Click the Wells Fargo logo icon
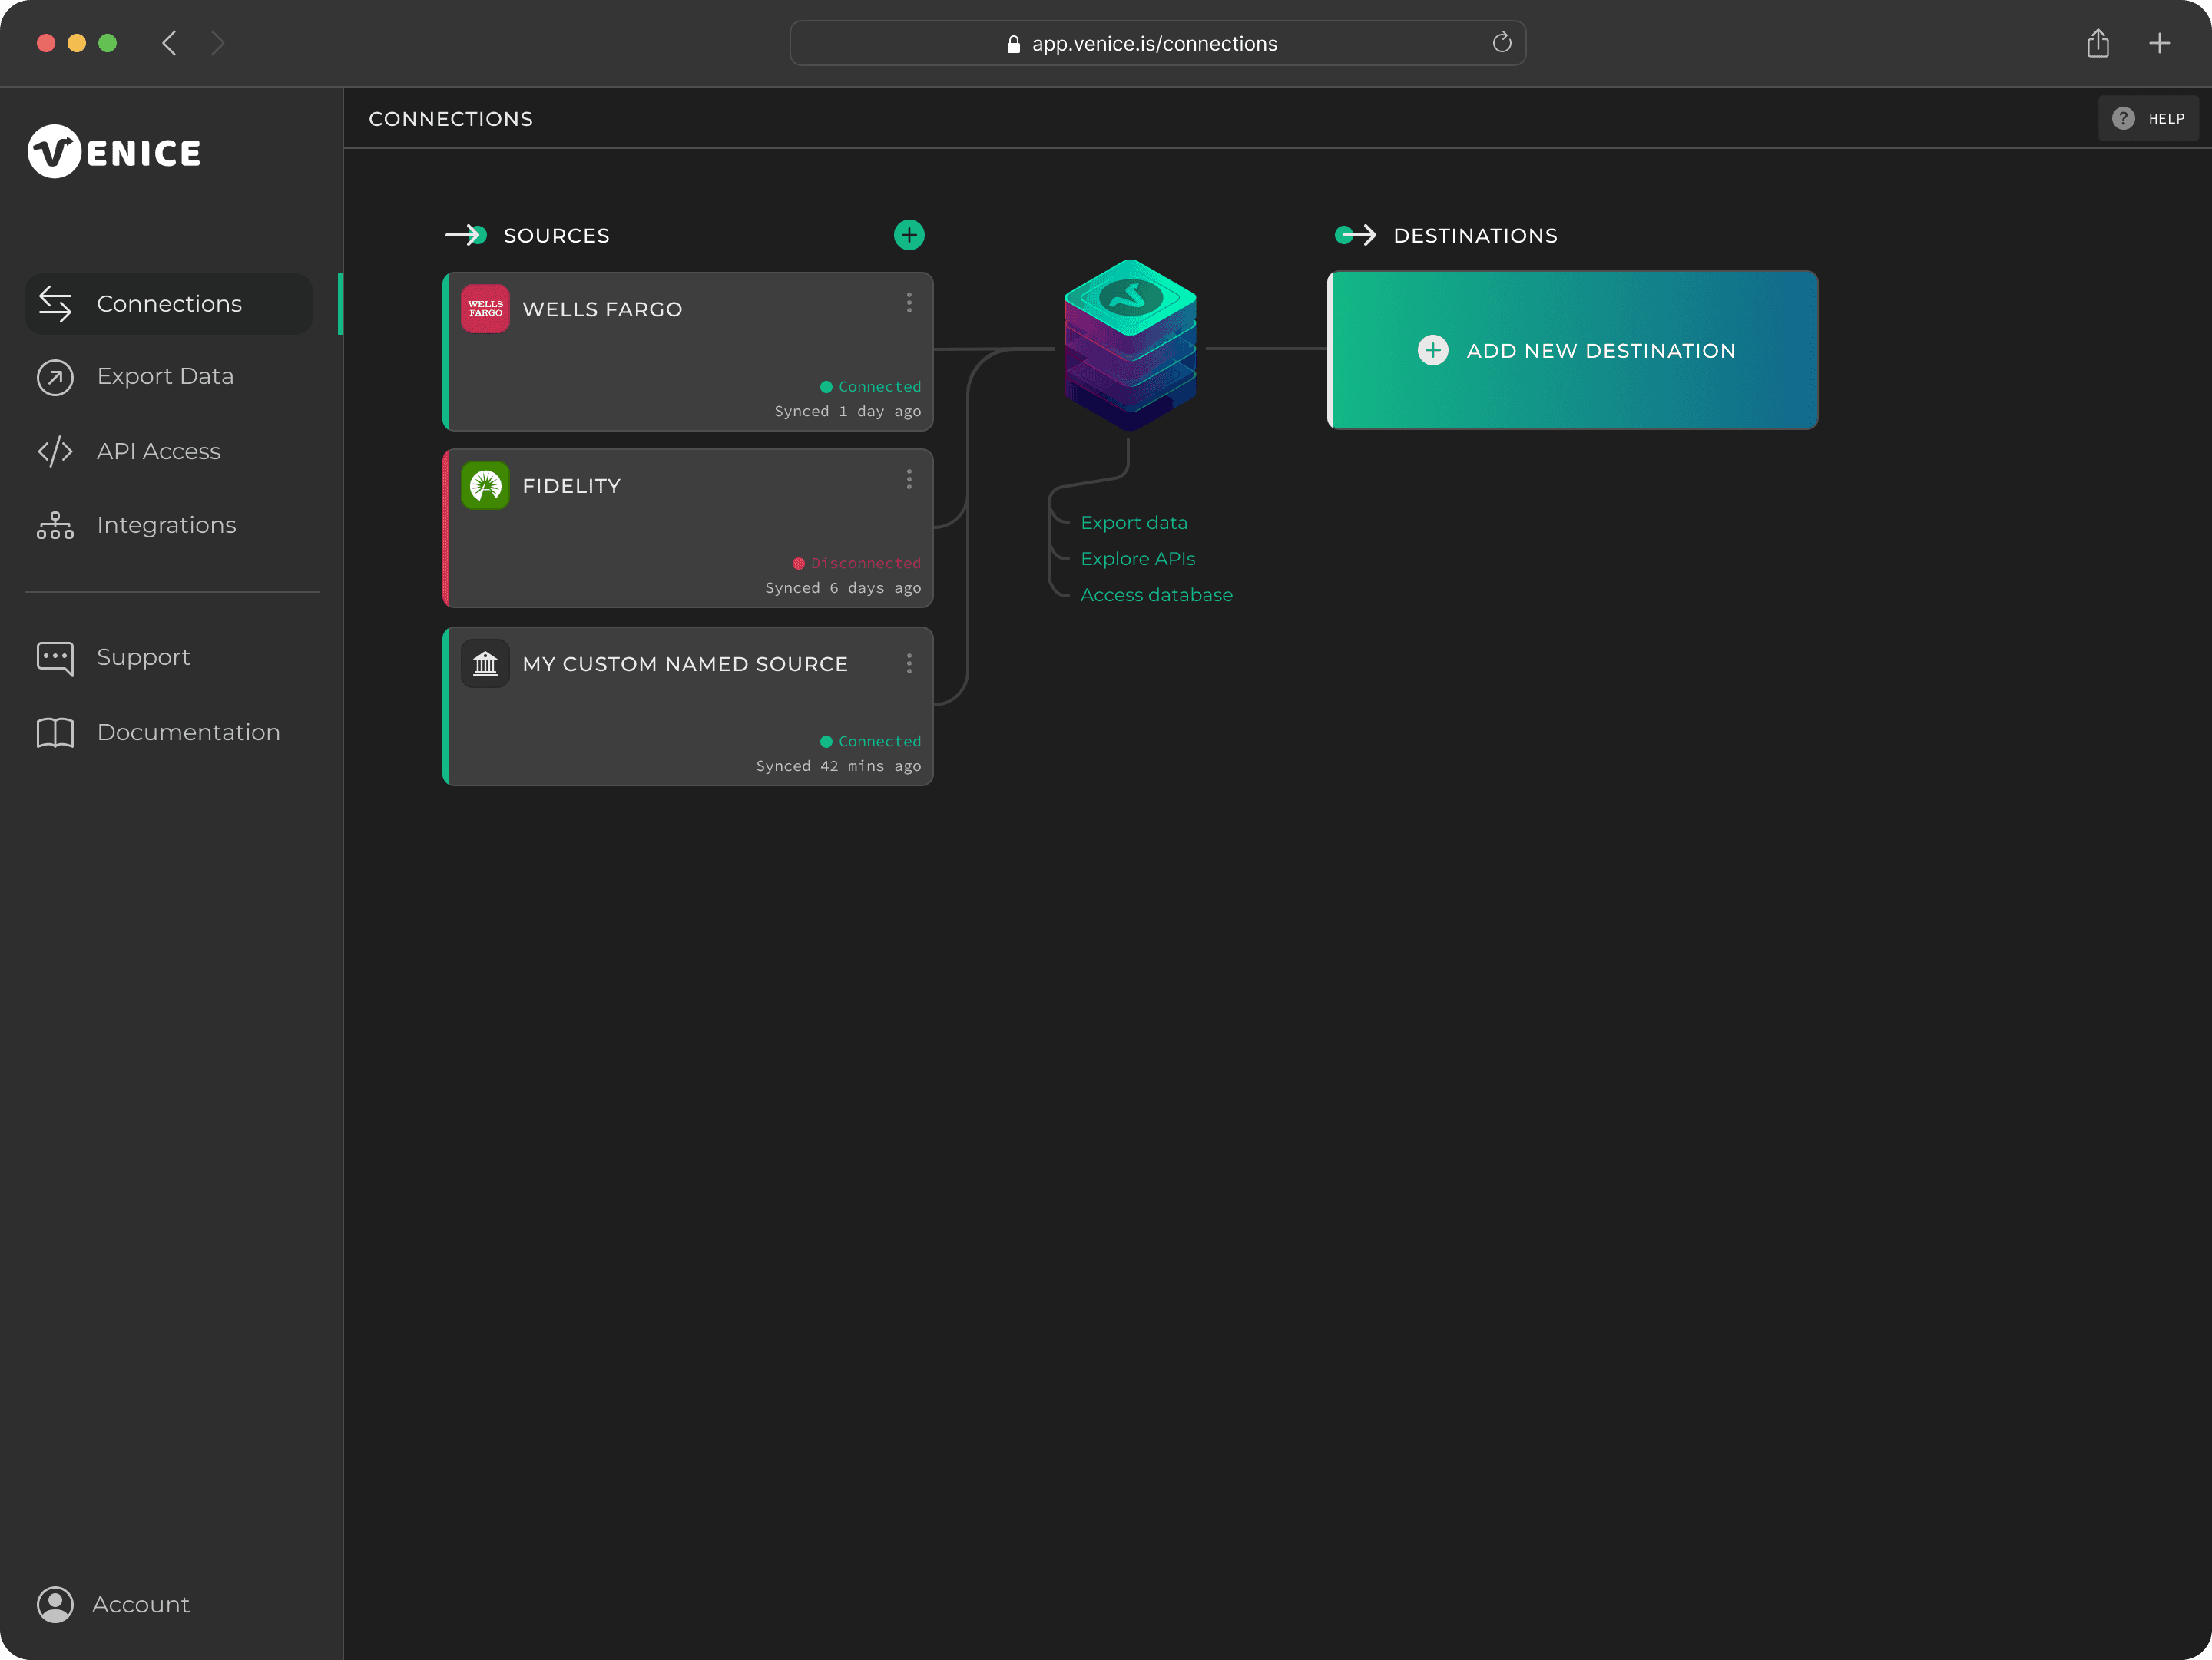This screenshot has height=1660, width=2212. (485, 309)
